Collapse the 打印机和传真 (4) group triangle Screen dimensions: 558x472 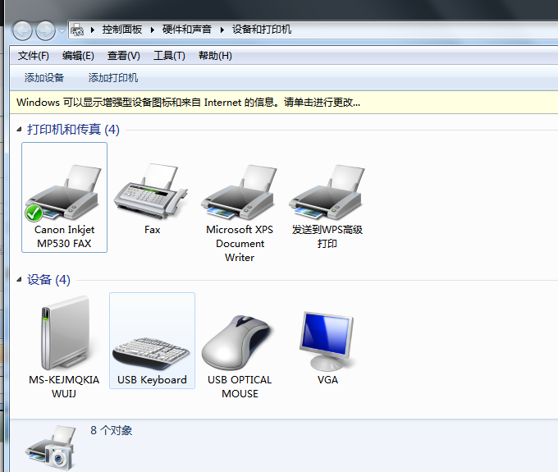coord(19,130)
